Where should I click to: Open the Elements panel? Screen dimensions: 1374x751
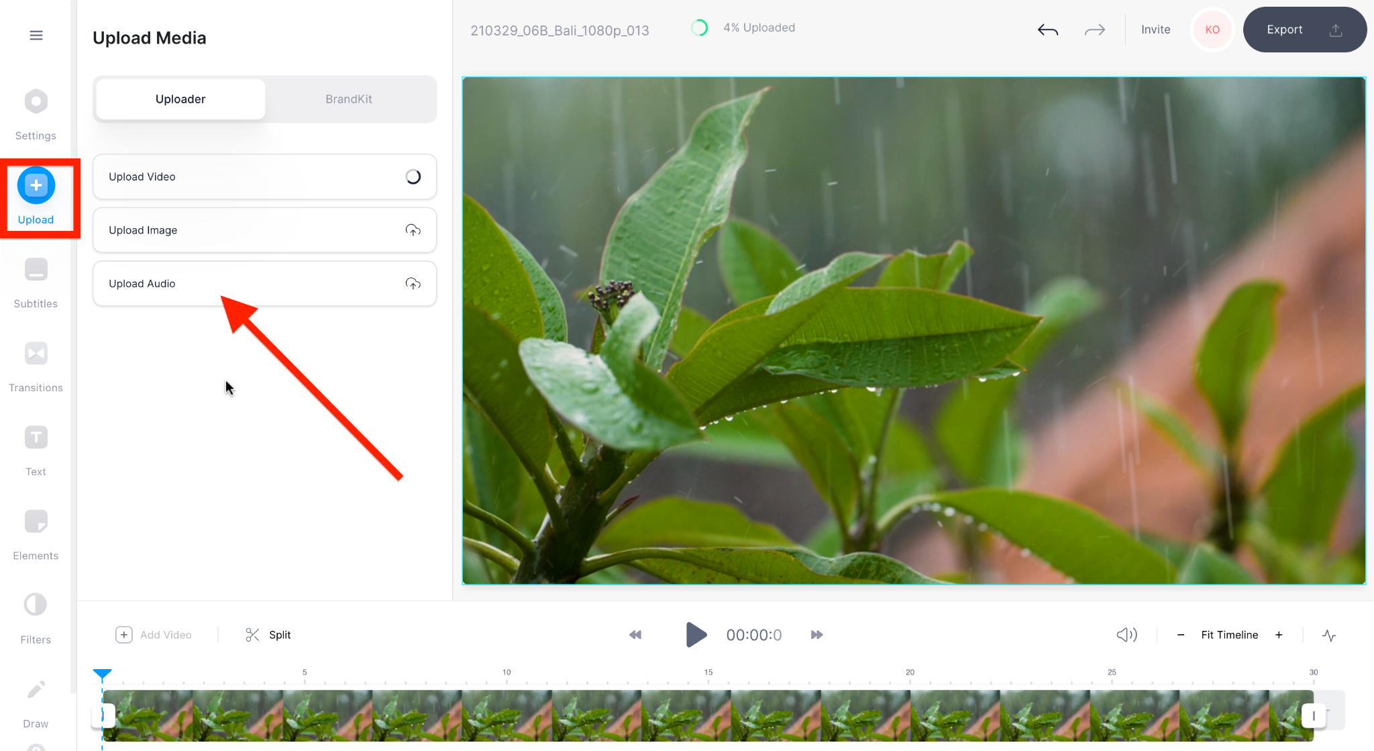click(x=36, y=535)
